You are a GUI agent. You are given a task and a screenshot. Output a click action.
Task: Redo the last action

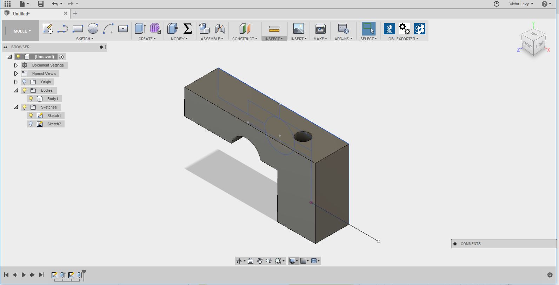71,4
